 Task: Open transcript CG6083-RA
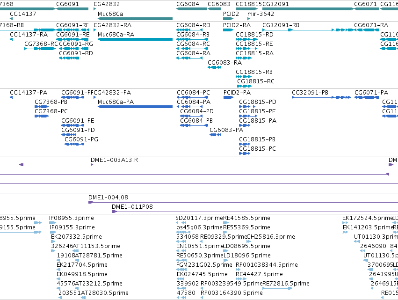coord(224,63)
